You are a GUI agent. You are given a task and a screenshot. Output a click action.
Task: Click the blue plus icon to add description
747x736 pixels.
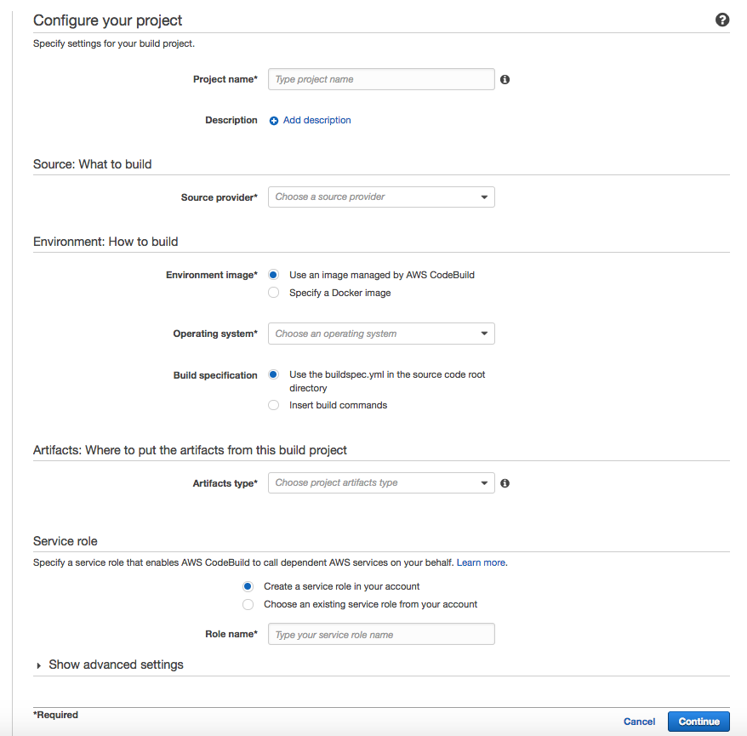click(273, 120)
